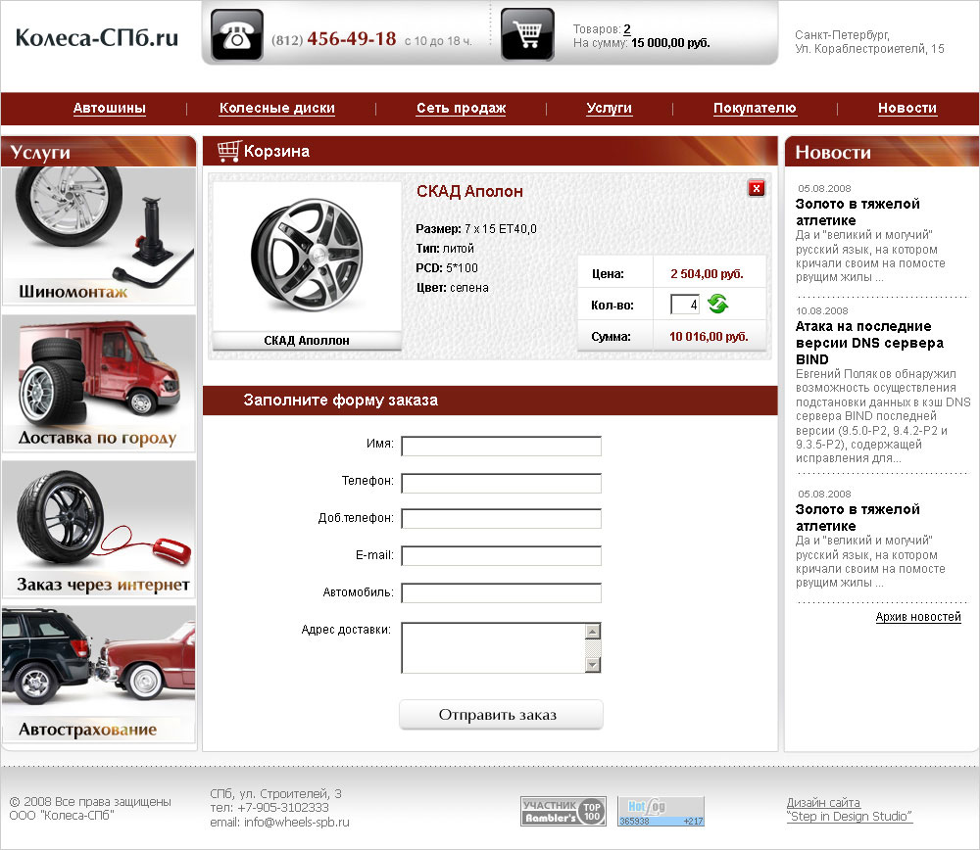Click the address textarea scroll up arrow

593,631
